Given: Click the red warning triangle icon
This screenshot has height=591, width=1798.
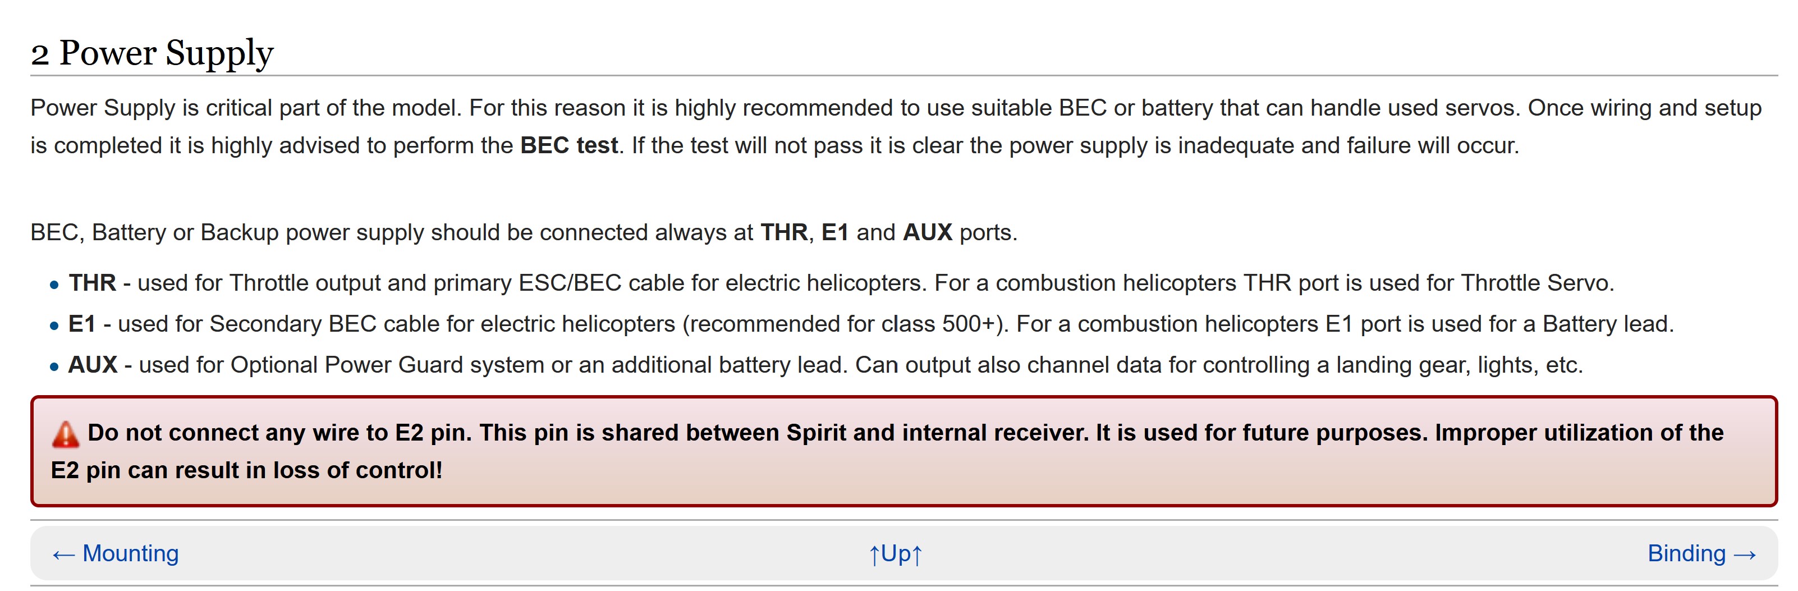Looking at the screenshot, I should [65, 434].
